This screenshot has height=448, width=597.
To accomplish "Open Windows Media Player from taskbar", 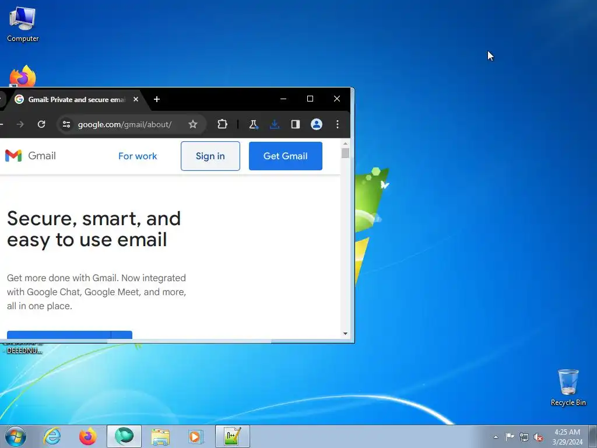I will click(x=196, y=436).
